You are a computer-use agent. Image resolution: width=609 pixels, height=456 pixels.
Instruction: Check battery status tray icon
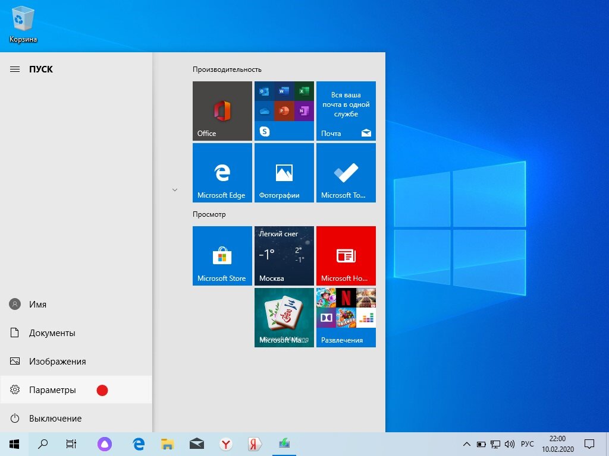point(481,444)
